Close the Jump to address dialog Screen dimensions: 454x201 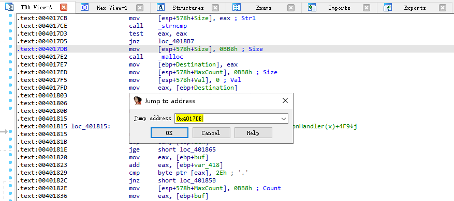tap(285, 100)
